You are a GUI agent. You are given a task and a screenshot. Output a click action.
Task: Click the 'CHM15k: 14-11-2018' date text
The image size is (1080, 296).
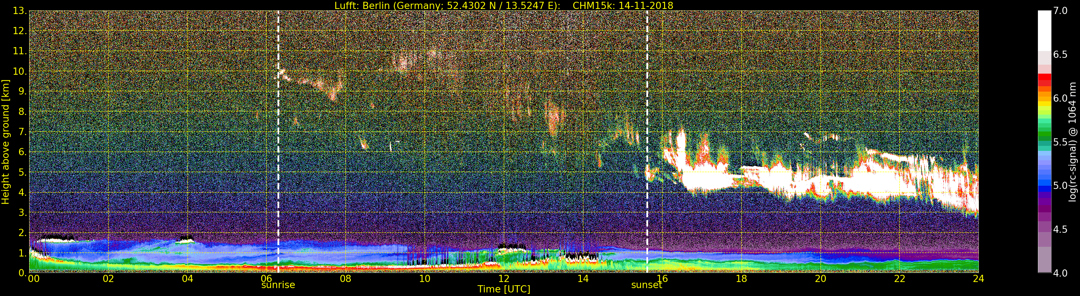click(x=622, y=5)
